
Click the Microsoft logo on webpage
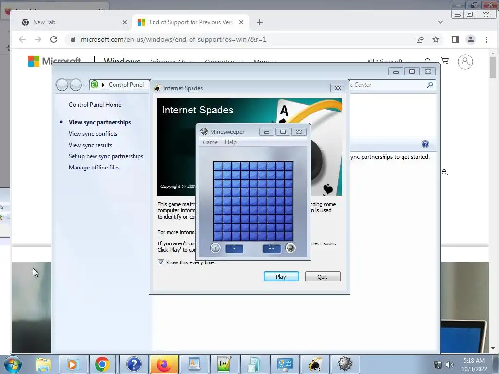pos(55,60)
